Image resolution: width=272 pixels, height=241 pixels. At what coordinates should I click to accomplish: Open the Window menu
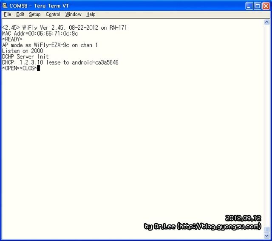[x=74, y=14]
